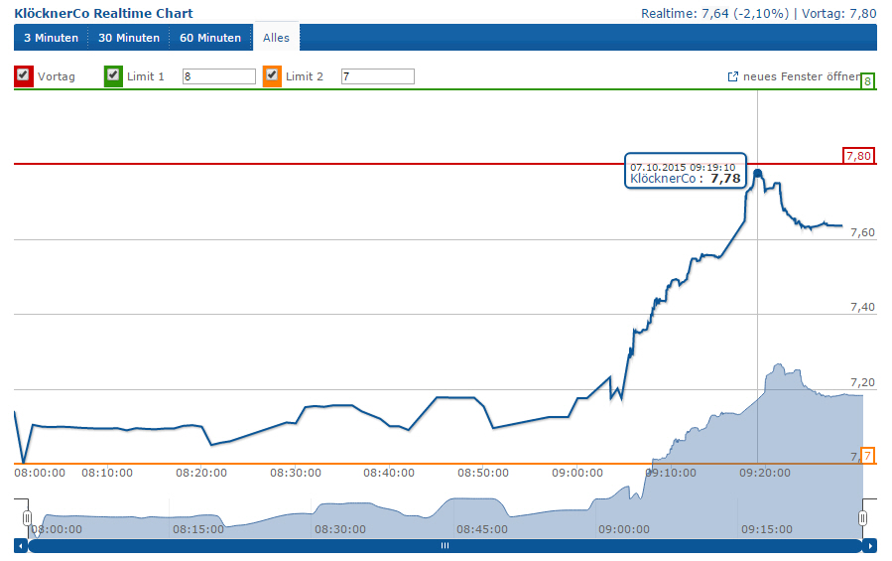Click the scrollbar right arrow button
Image resolution: width=892 pixels, height=561 pixels.
[x=870, y=546]
